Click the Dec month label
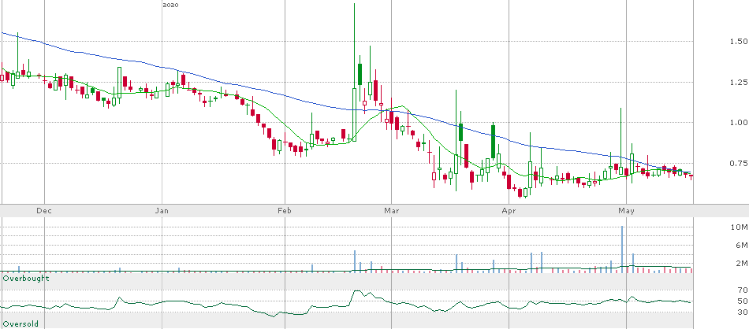 [43, 211]
